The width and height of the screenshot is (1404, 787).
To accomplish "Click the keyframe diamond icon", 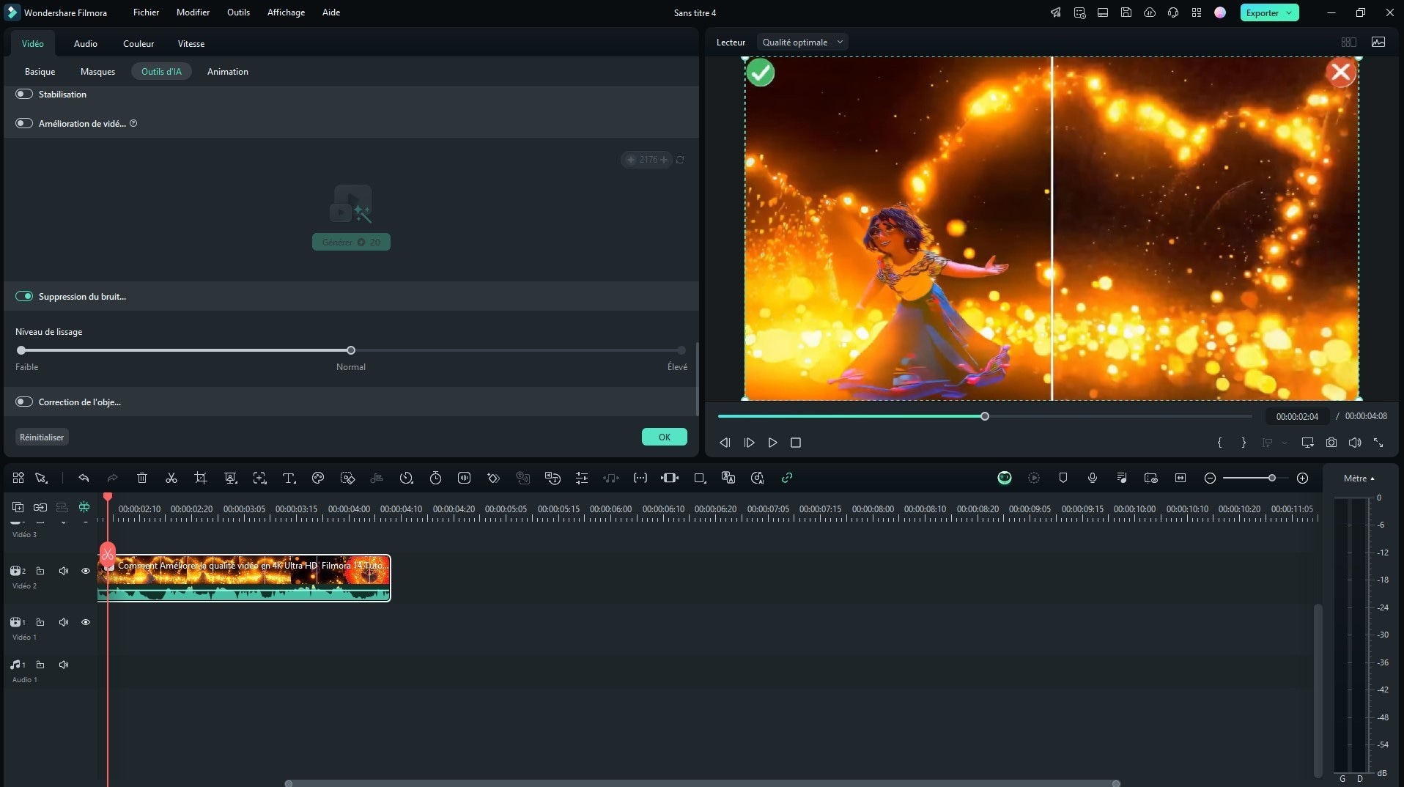I will click(494, 478).
